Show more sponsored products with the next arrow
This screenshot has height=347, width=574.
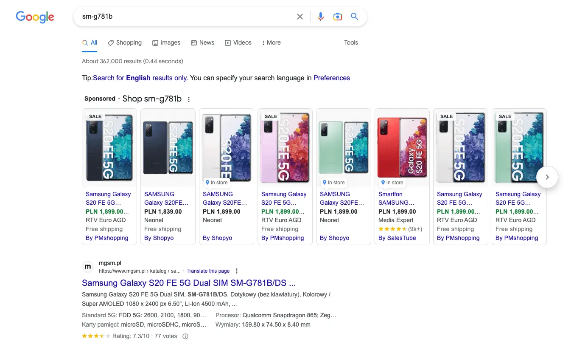click(x=547, y=177)
